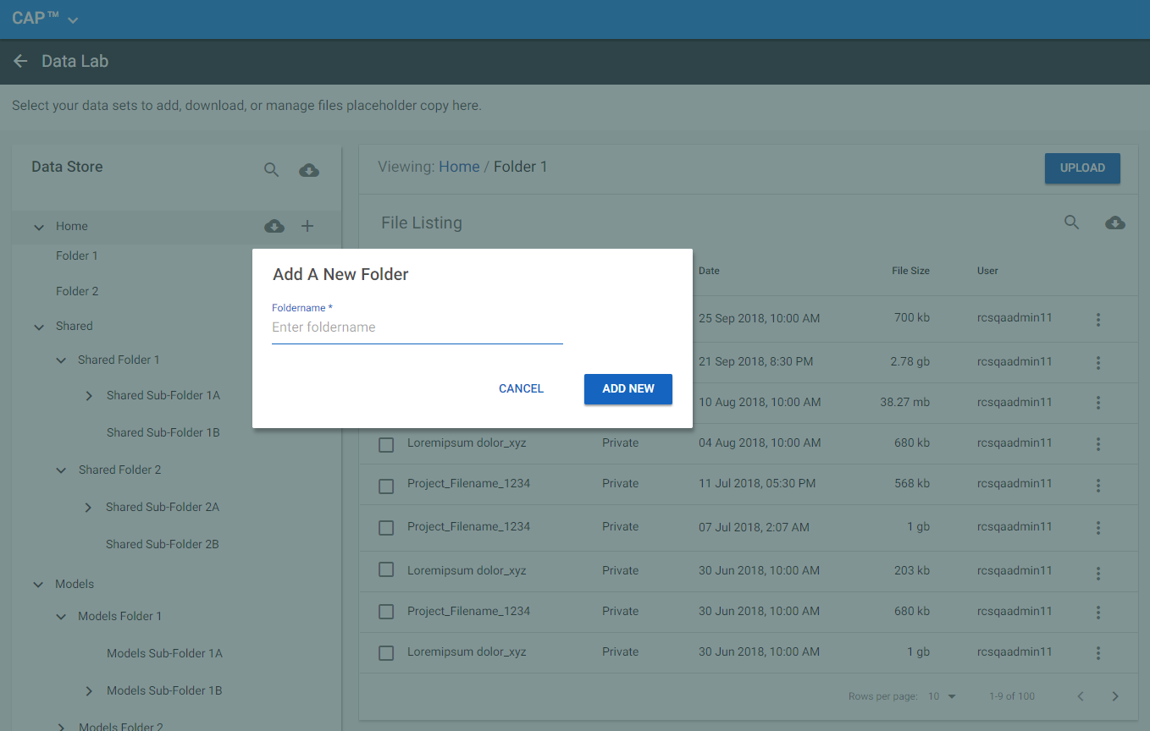Select the 203 kb Loremipsum dolor_xyz checkbox

[386, 569]
